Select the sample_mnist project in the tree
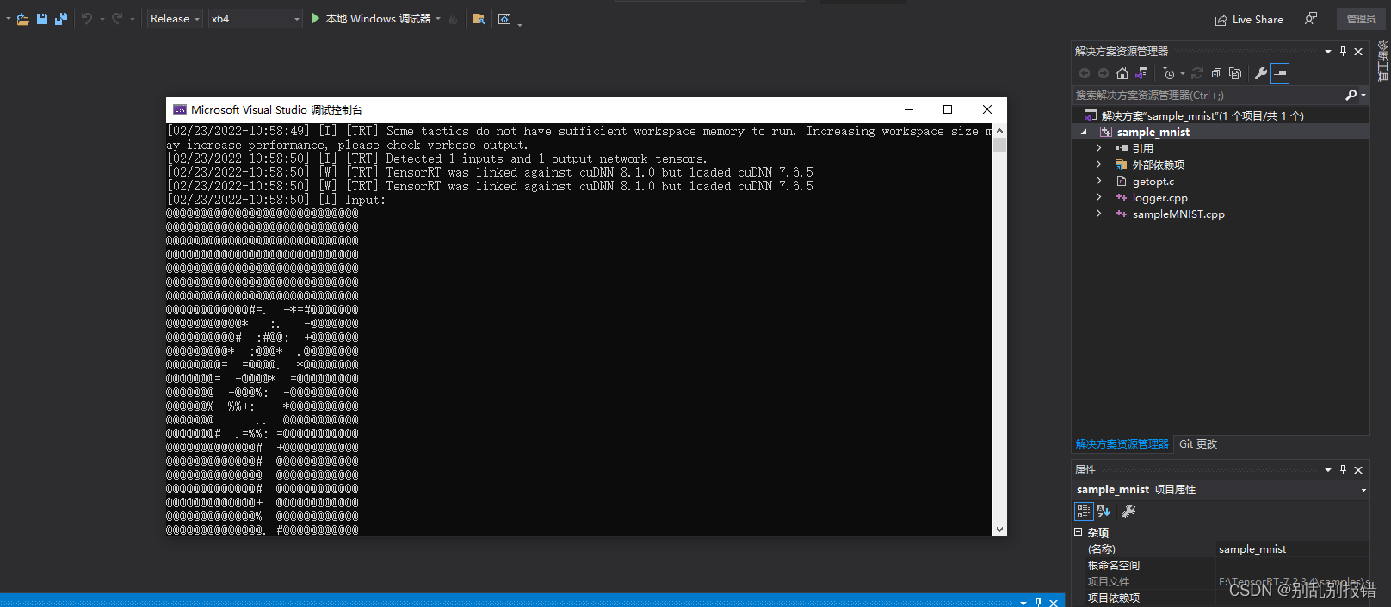 click(1153, 132)
